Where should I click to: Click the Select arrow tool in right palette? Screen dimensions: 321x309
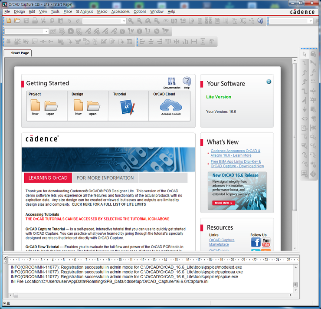[305, 54]
